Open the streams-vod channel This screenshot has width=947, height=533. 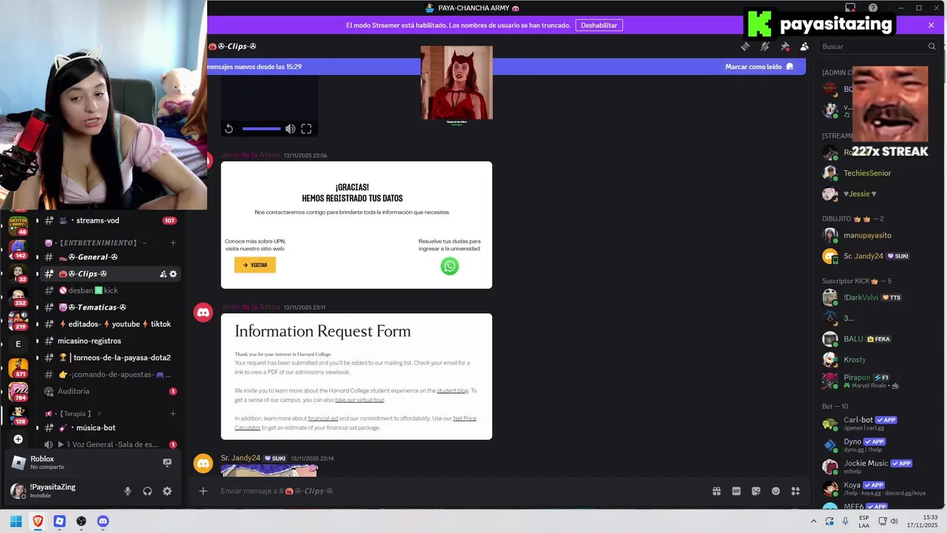(109, 221)
